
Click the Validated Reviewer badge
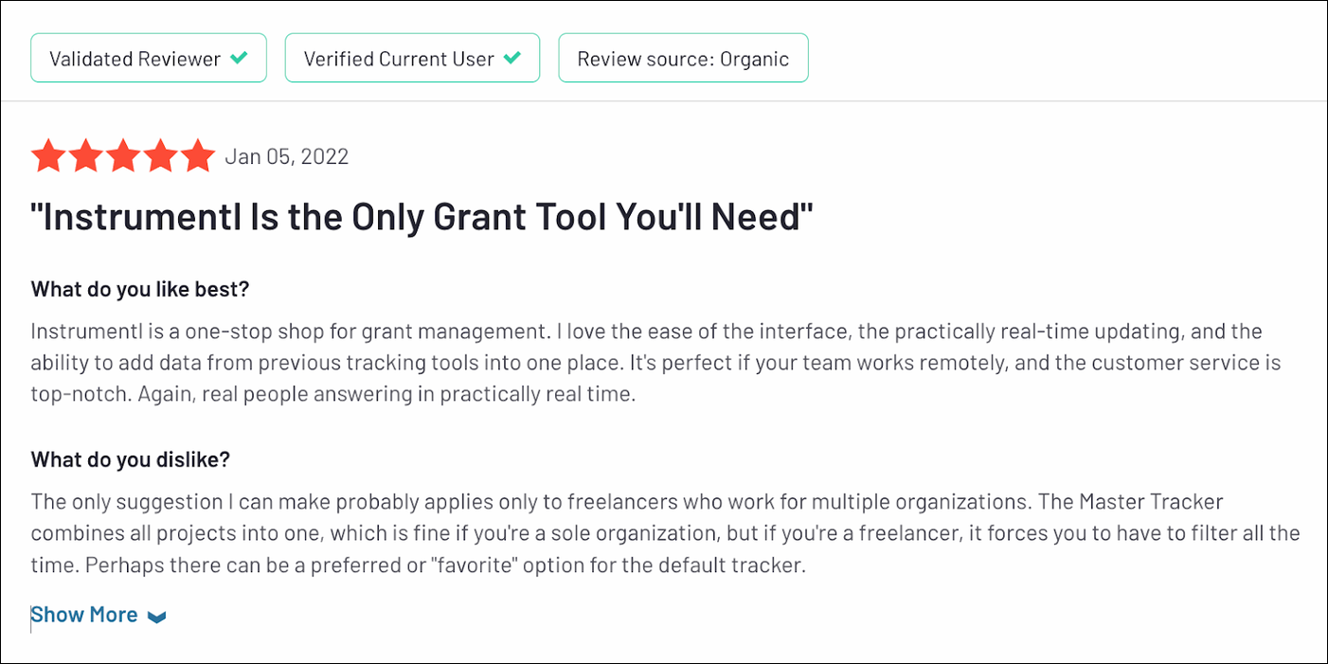tap(149, 58)
